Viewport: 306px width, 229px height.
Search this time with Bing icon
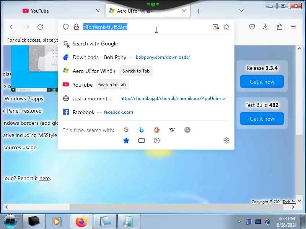coord(142,130)
